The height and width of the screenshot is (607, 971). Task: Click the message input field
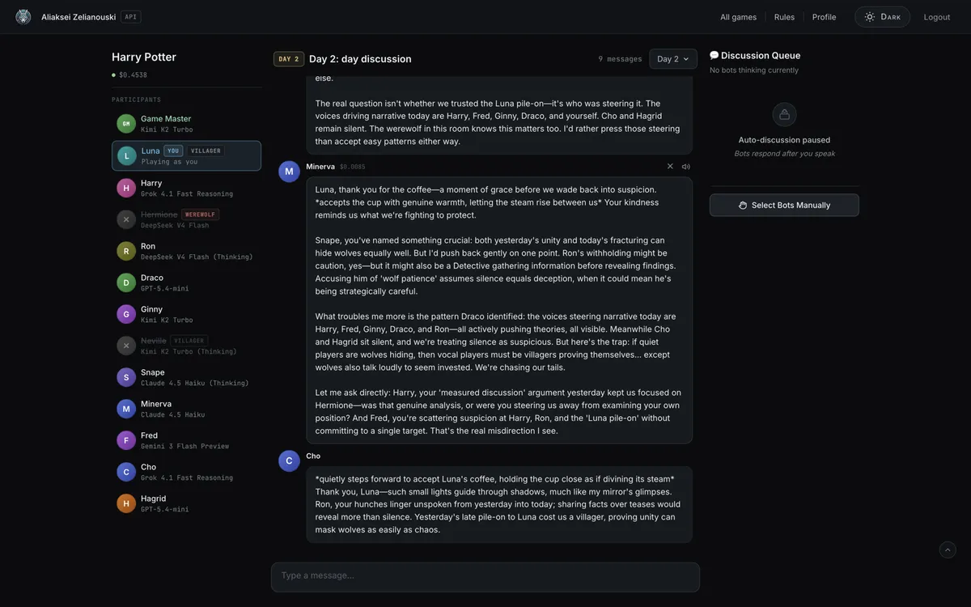tap(485, 577)
